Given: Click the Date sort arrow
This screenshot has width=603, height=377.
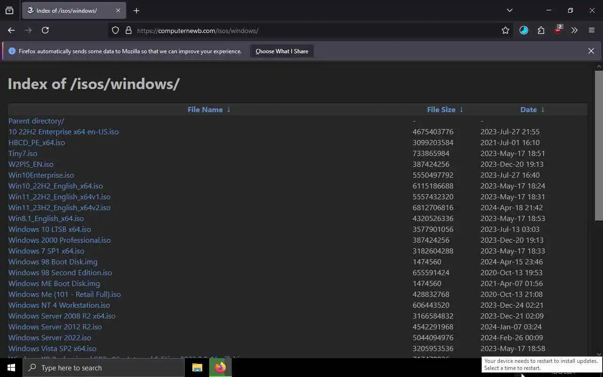Looking at the screenshot, I should (x=543, y=109).
